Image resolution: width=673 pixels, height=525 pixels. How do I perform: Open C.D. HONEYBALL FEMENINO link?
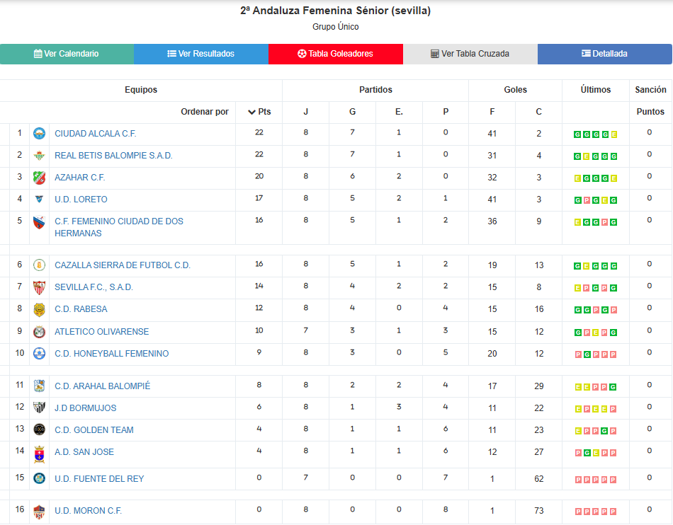click(112, 354)
